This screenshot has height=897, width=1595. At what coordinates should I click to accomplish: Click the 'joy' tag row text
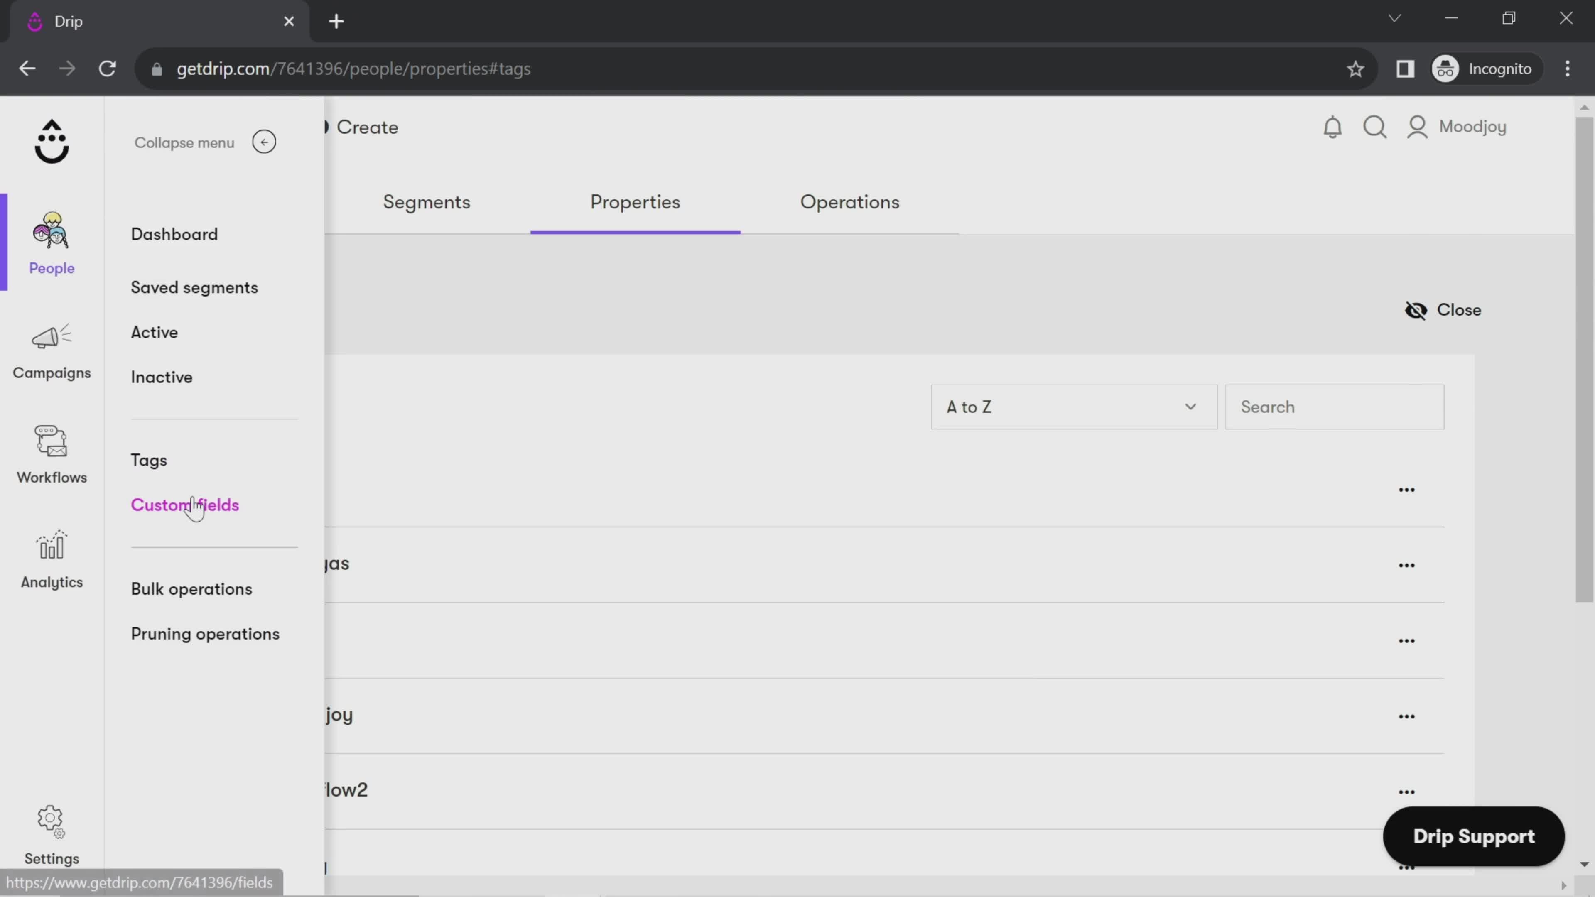tap(339, 715)
